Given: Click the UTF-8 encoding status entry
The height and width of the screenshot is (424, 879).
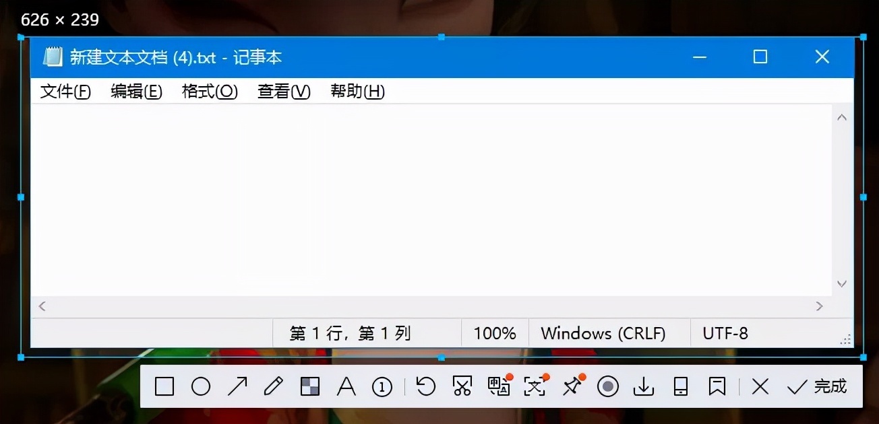Looking at the screenshot, I should coord(725,333).
